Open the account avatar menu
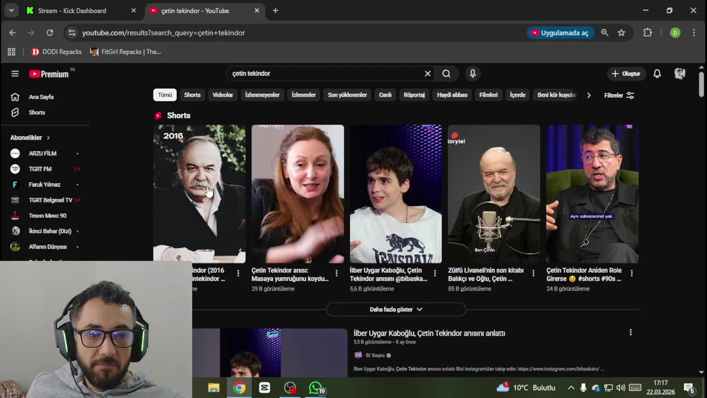Screen dimensions: 707x398 coord(680,74)
